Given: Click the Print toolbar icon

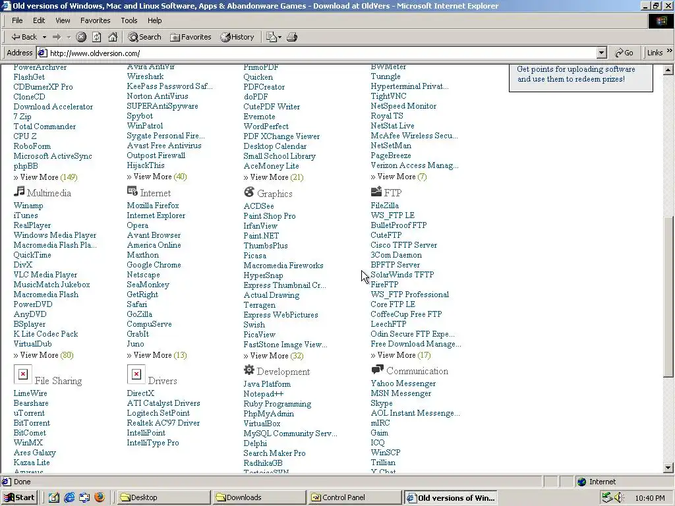Looking at the screenshot, I should coord(292,37).
